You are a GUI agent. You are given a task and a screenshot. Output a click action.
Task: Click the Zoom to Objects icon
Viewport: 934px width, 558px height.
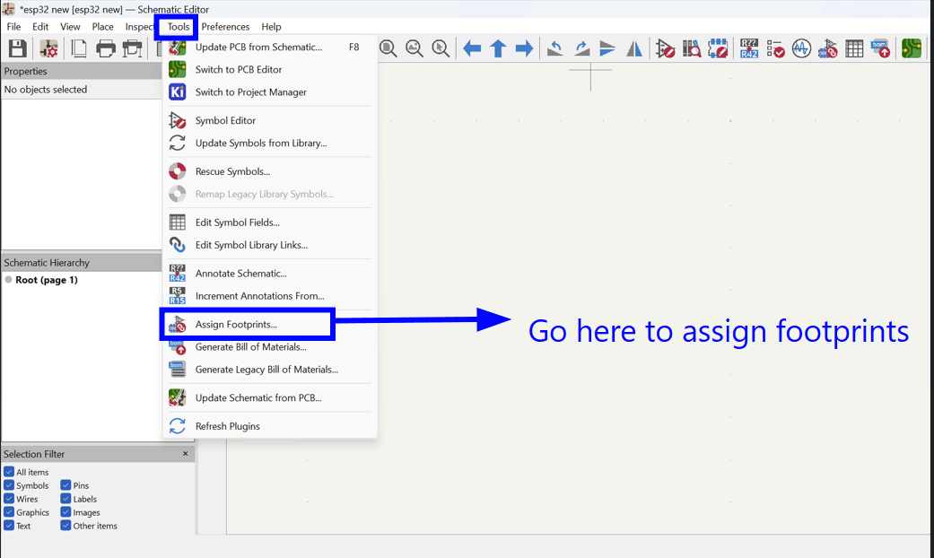(415, 48)
